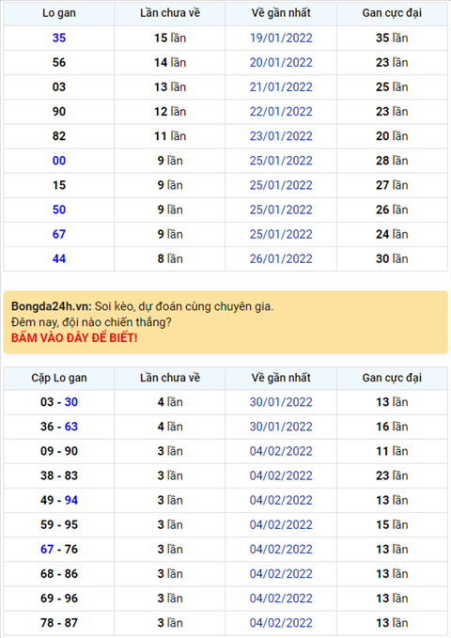Click the 'Cặp Lo gan' column header
The image size is (451, 638).
tap(59, 378)
